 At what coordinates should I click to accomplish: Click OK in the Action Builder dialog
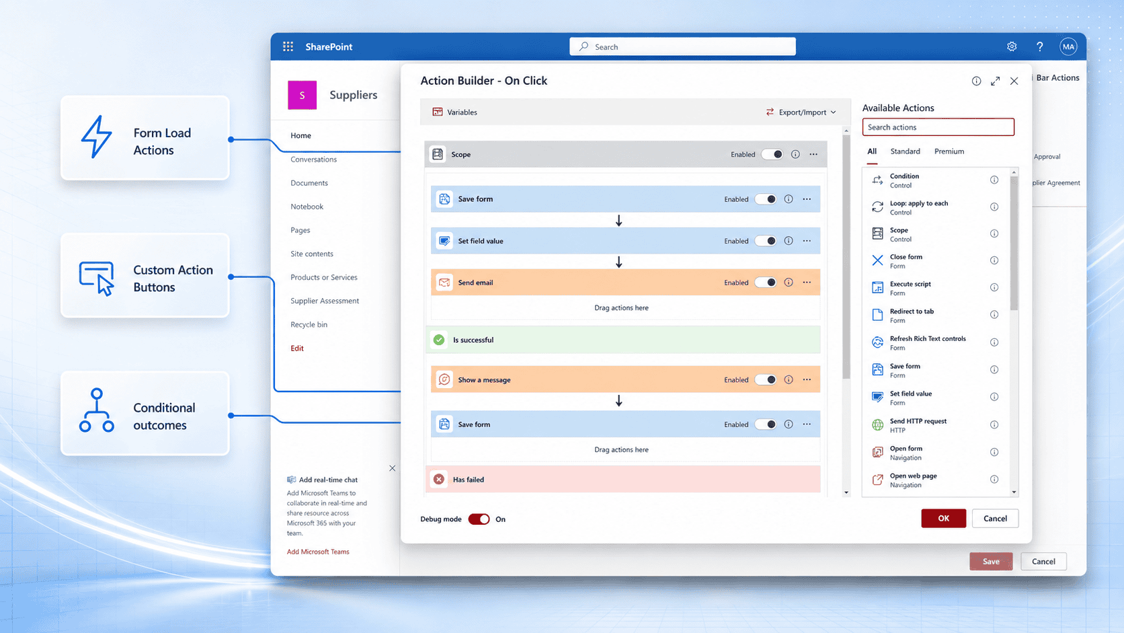(943, 518)
